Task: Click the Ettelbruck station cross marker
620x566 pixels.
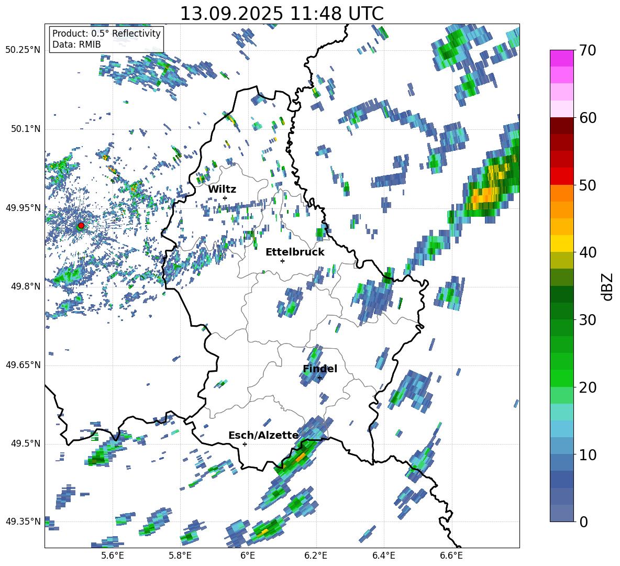Action: (282, 261)
